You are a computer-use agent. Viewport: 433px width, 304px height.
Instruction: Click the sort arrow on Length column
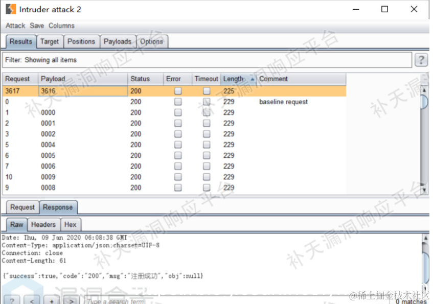click(x=252, y=79)
